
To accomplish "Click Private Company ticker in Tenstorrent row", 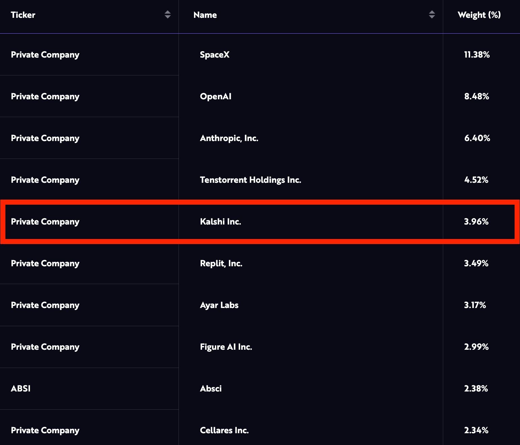I will pos(45,180).
